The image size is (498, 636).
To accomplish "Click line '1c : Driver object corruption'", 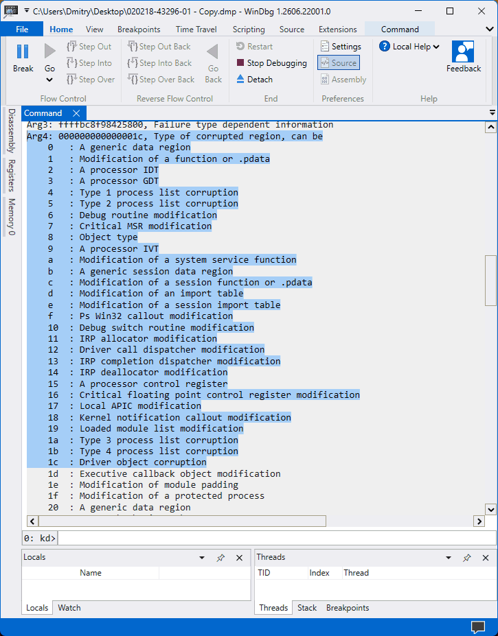I will tap(127, 462).
